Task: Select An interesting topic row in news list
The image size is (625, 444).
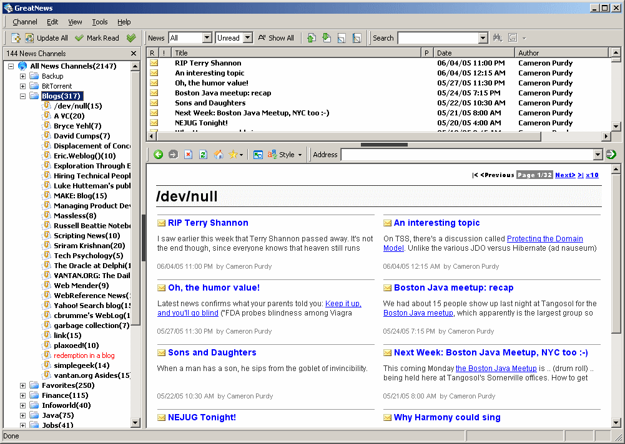Action: (x=378, y=73)
